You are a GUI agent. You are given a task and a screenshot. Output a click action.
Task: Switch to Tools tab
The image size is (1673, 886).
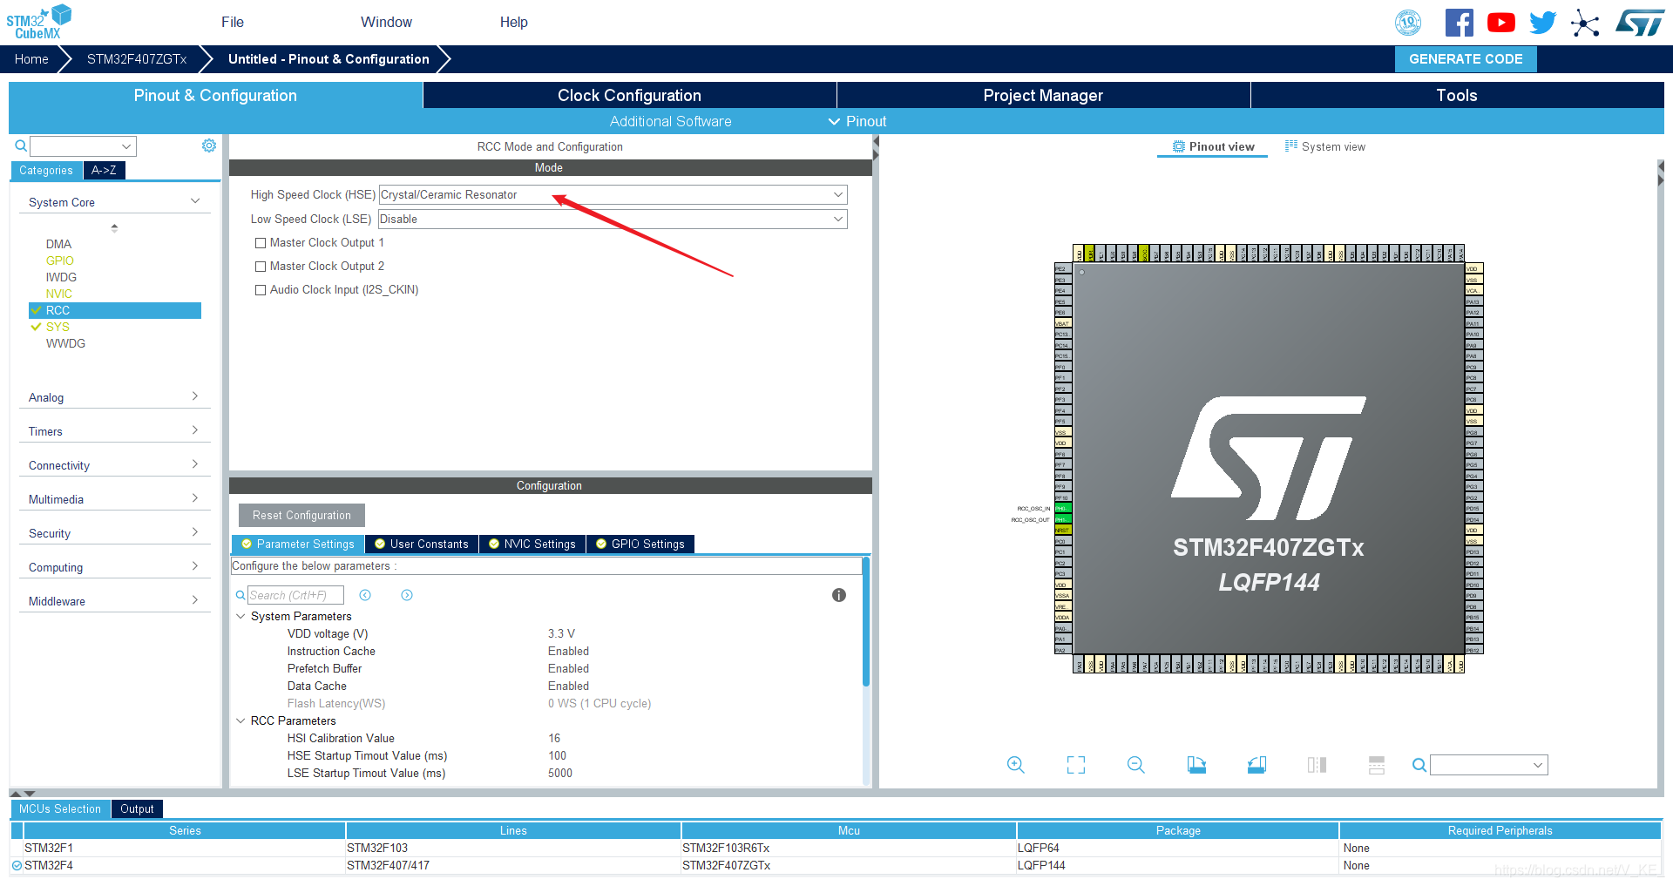tap(1457, 95)
